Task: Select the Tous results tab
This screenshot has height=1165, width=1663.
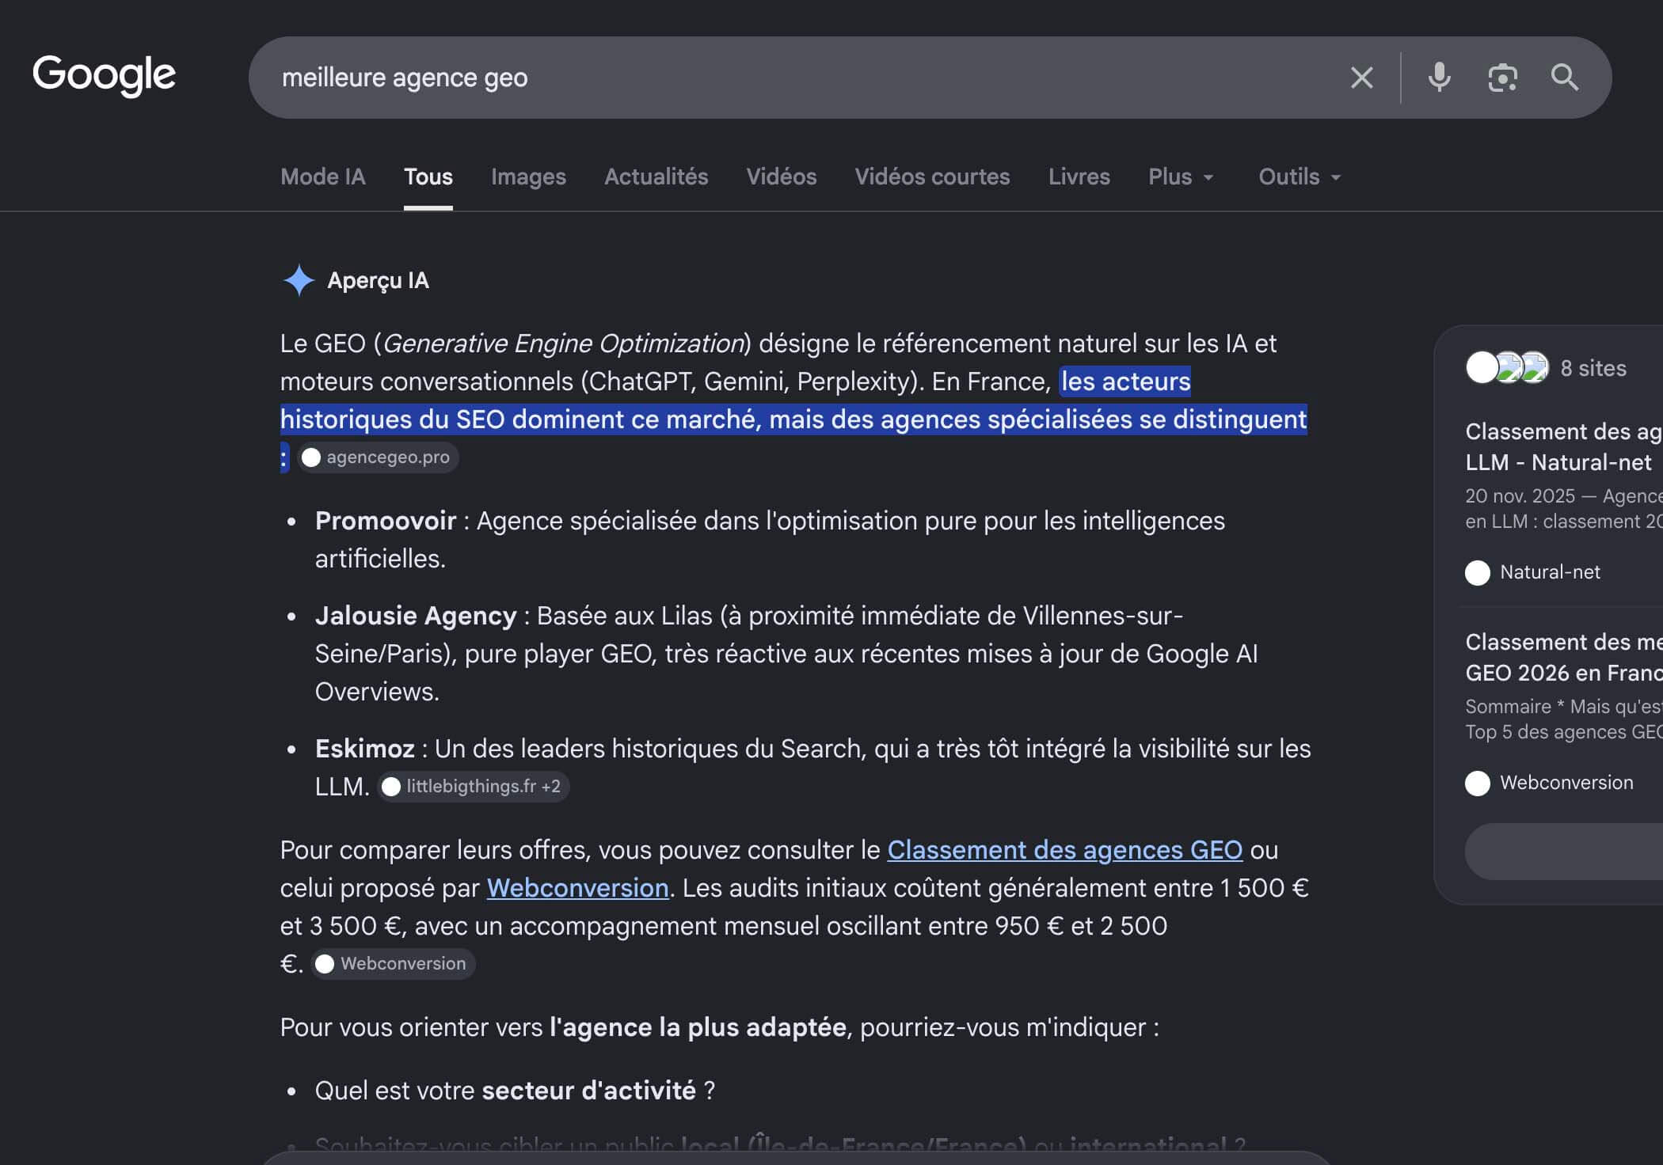Action: pyautogui.click(x=428, y=176)
